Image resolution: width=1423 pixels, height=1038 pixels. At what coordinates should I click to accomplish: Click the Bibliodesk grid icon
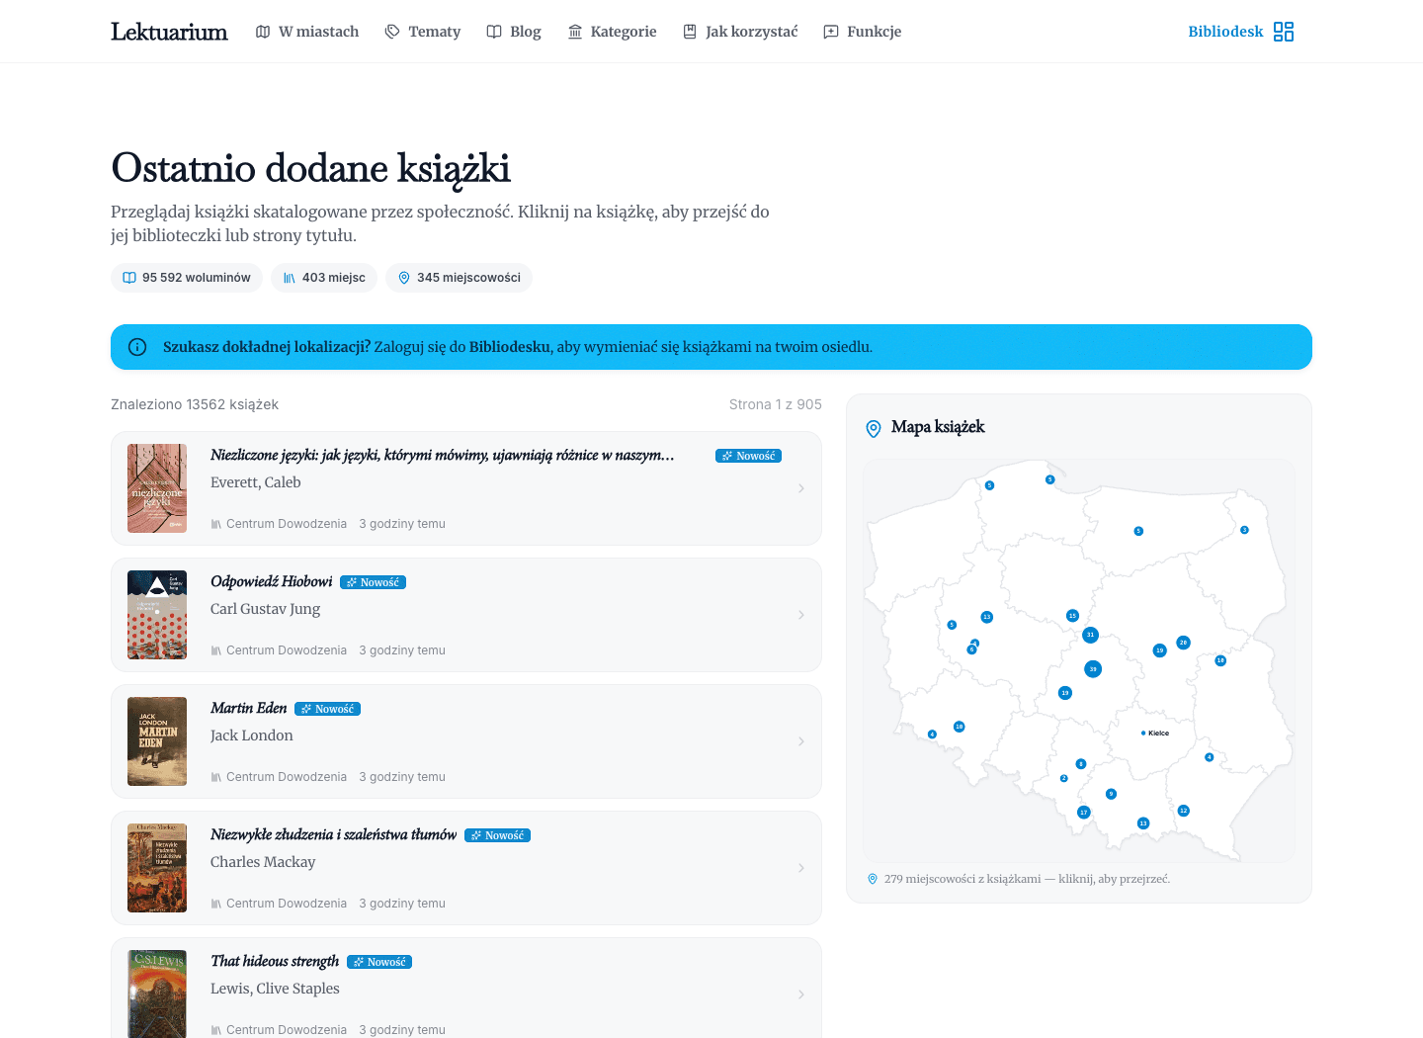(1284, 32)
